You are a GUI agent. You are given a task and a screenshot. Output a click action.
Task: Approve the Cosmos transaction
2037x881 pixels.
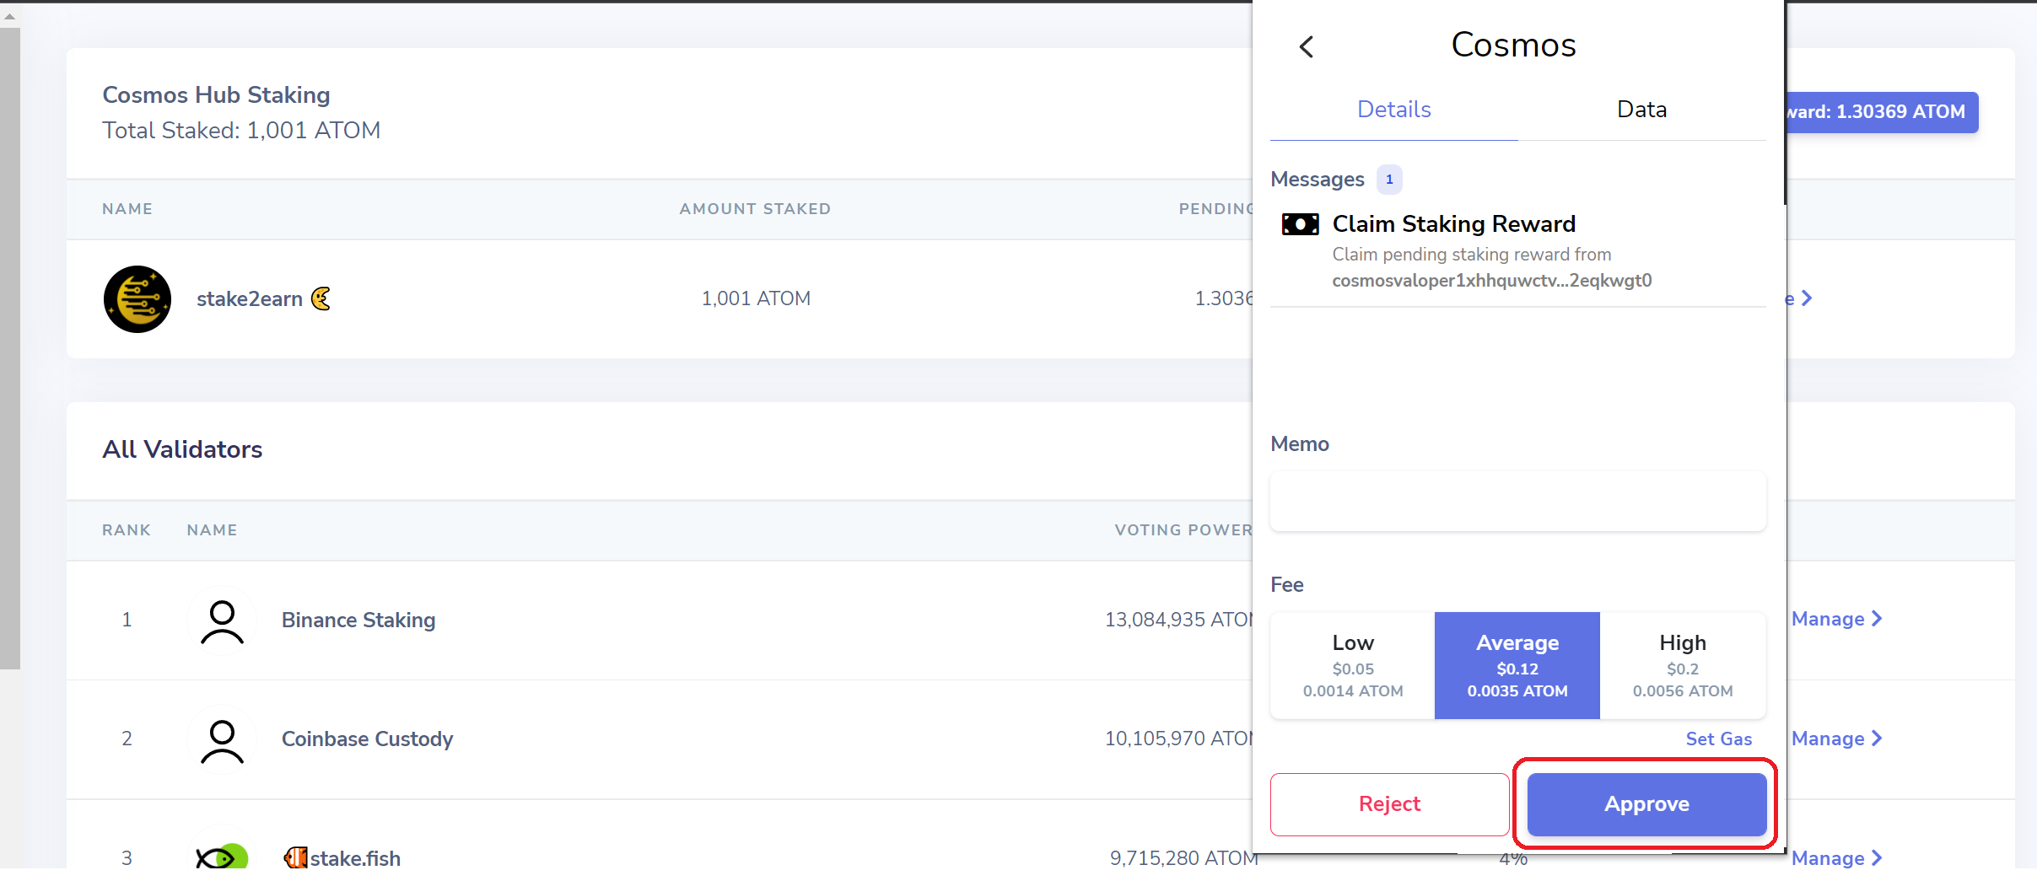coord(1646,804)
